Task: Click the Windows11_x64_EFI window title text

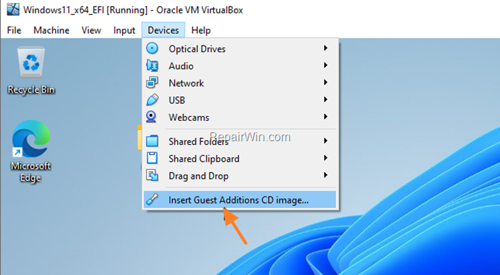Action: coord(133,10)
